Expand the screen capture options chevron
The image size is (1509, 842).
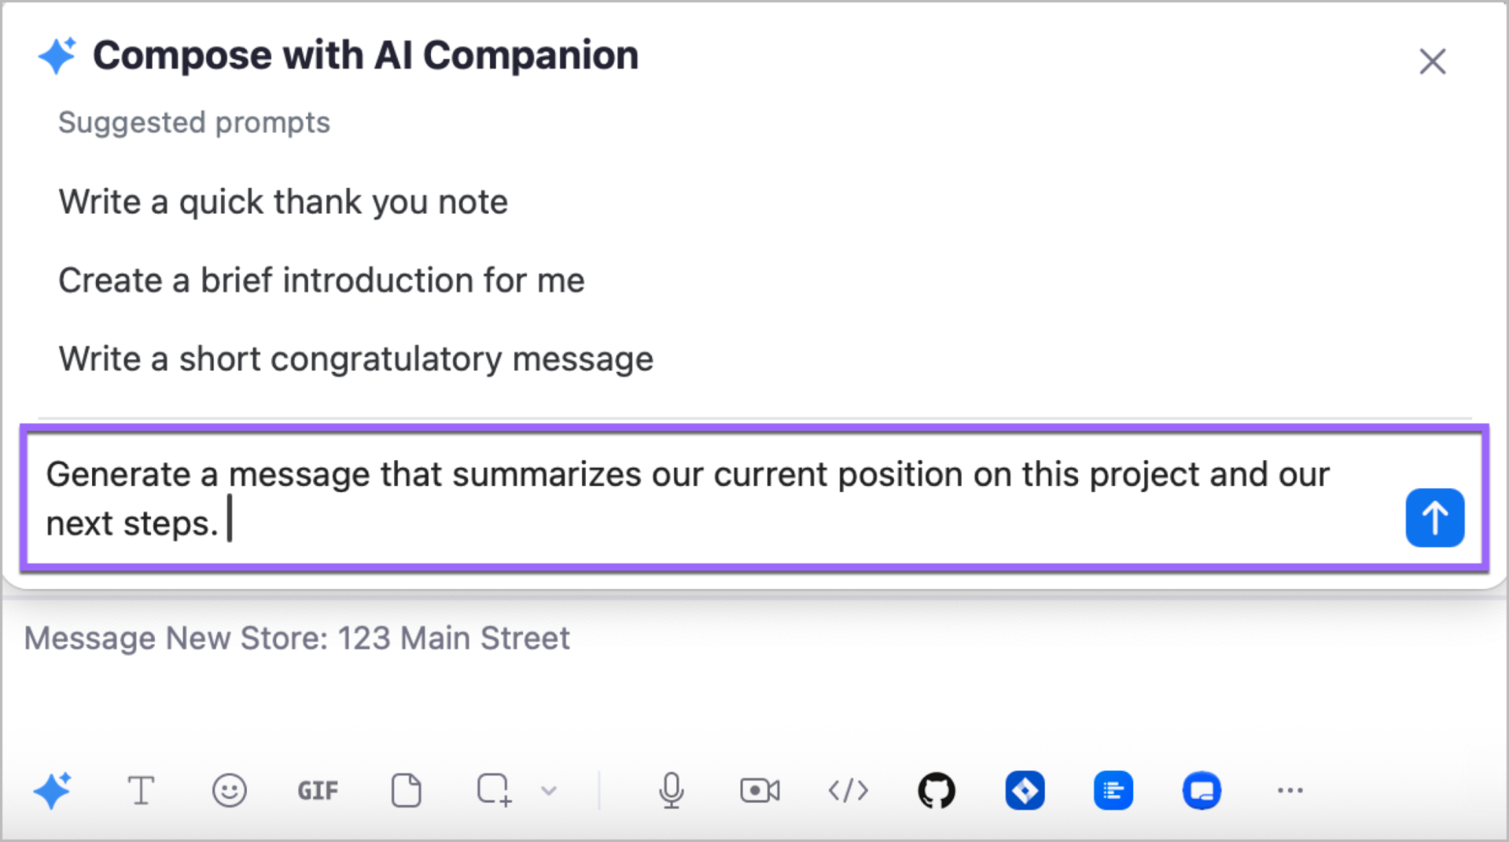tap(547, 790)
